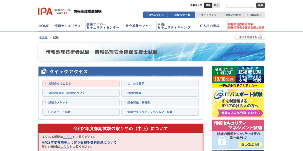Image resolution: width=303 pixels, height=151 pixels.
Task: Open 令和2年度10月試験について link
Action: (x=81, y=93)
